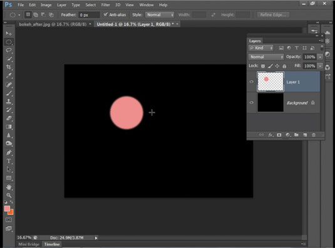Open the File menu
Viewport: 335px width, 248px height.
pyautogui.click(x=21, y=5)
